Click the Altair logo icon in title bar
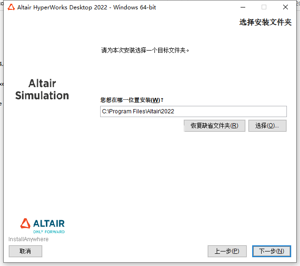 (x=11, y=7)
